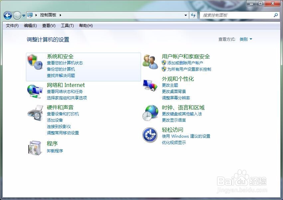The width and height of the screenshot is (283, 200).
Task: Open 轻松访问 via its accessibility icon
Action: pos(150,134)
